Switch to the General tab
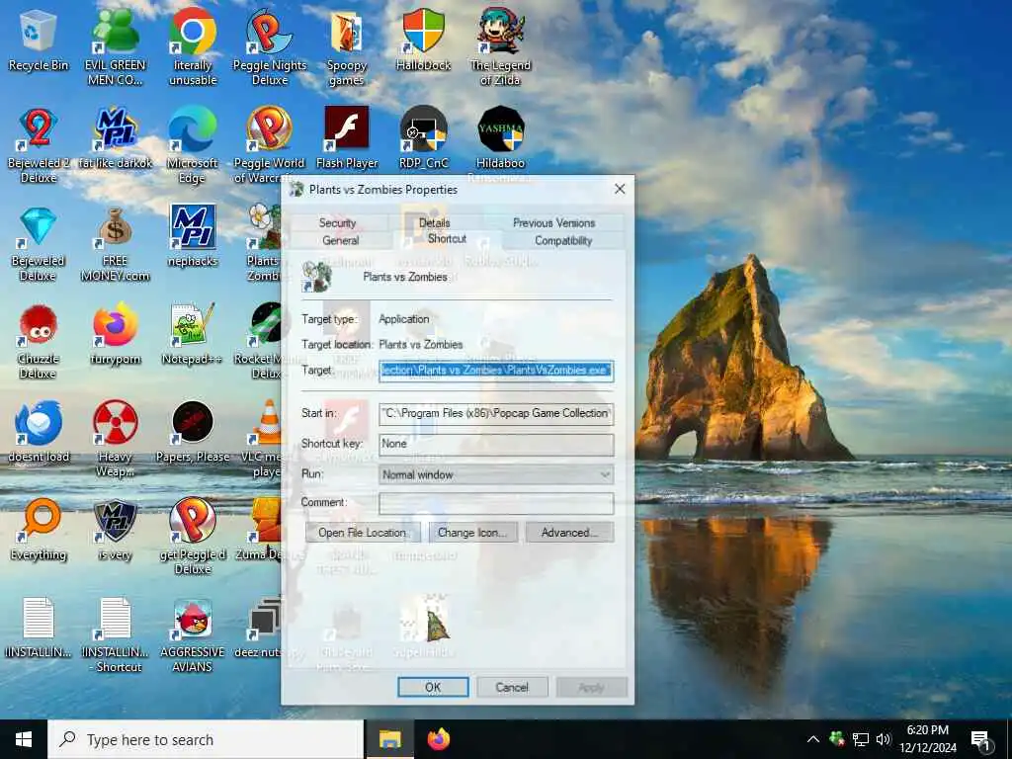The image size is (1012, 759). pyautogui.click(x=341, y=240)
